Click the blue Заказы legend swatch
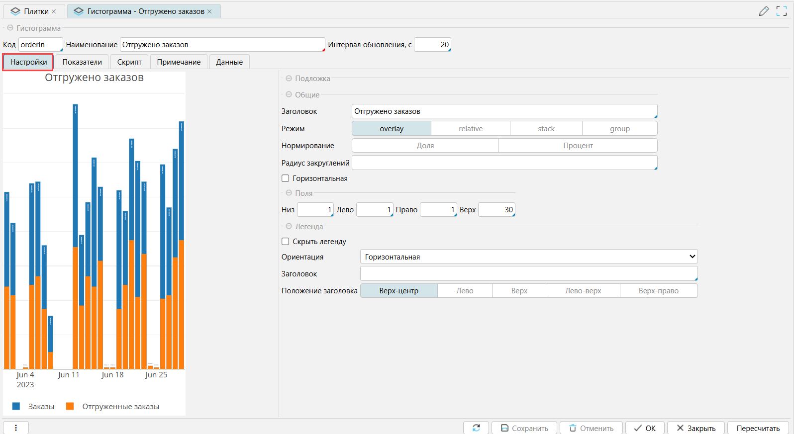794x434 pixels. [x=16, y=407]
